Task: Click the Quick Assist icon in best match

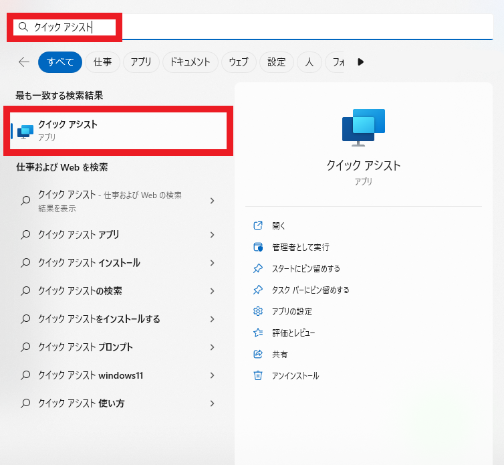Action: pyautogui.click(x=25, y=132)
